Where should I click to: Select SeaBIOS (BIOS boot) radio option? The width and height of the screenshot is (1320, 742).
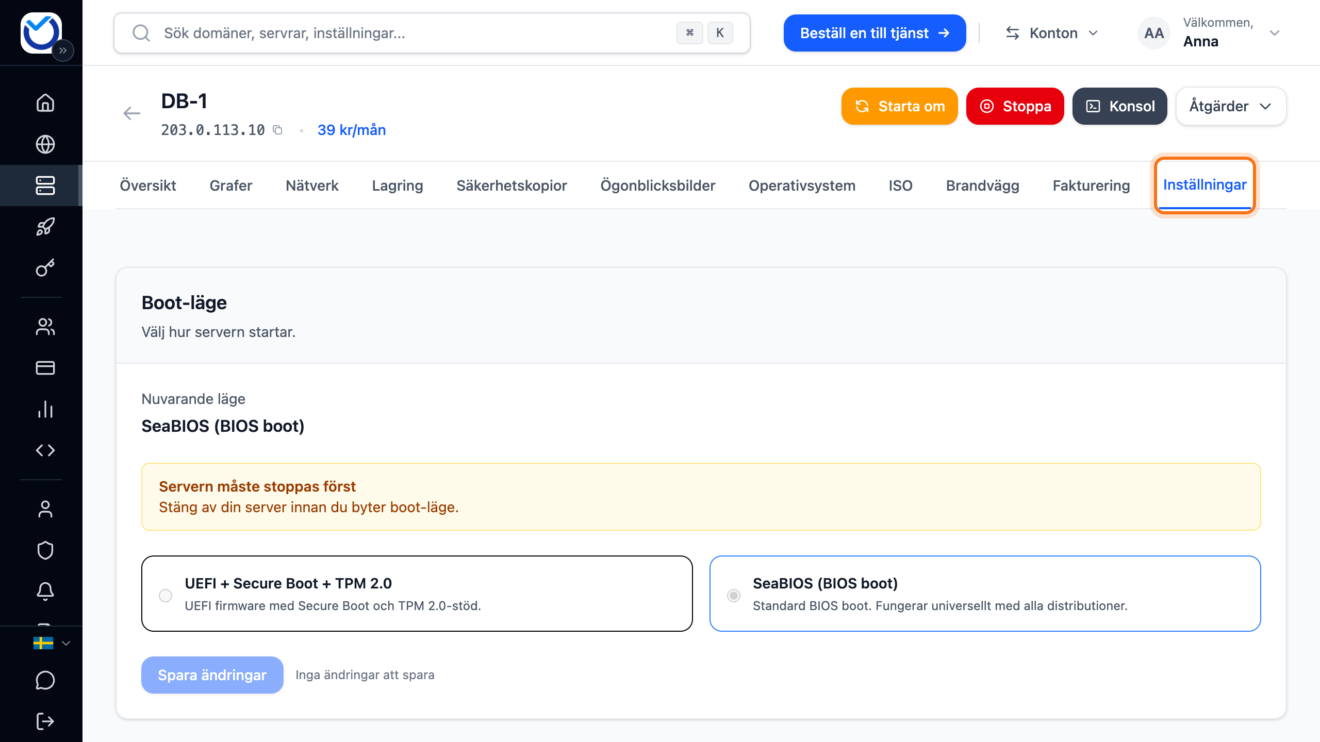734,595
